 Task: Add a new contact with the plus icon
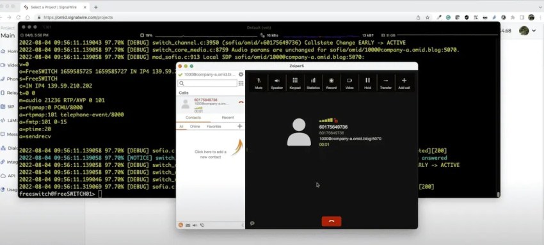pos(239,126)
